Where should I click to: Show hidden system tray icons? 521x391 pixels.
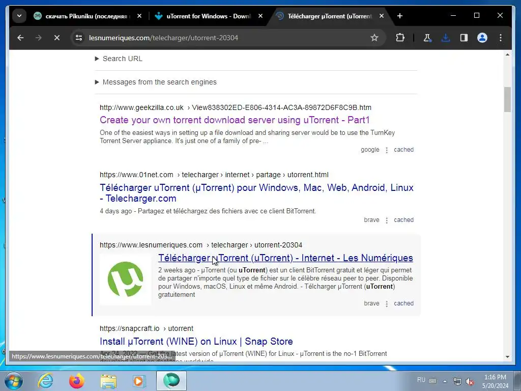[x=445, y=381]
